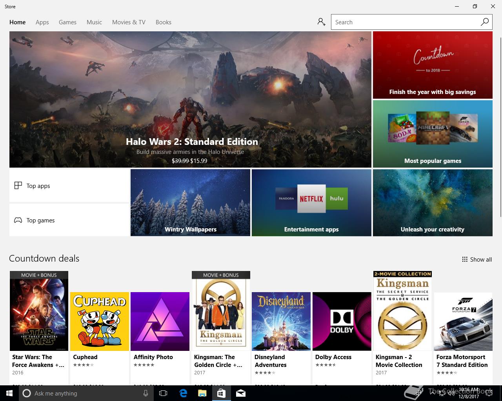This screenshot has width=502, height=401.
Task: Open Kingsman: The Golden Circle poster
Action: pos(221,311)
